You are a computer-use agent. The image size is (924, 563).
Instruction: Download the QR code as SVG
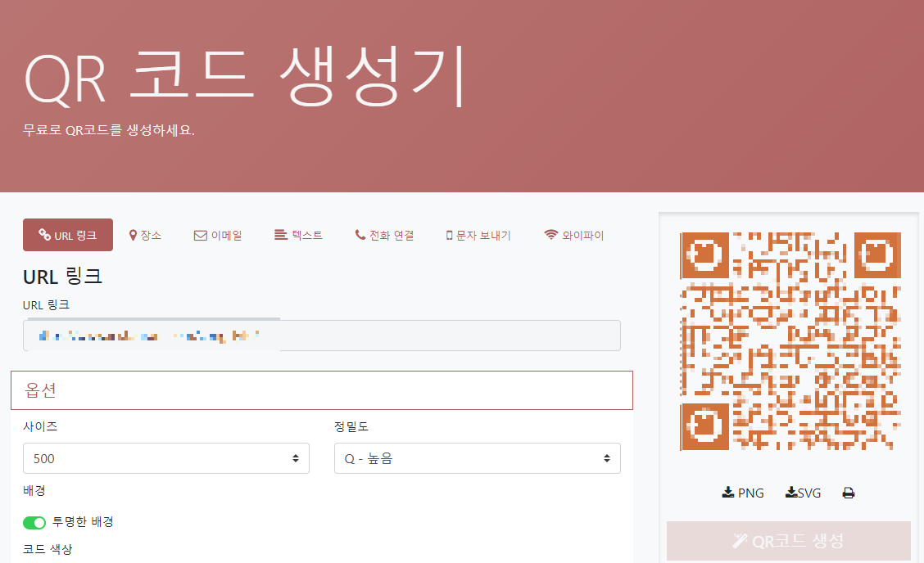pos(804,493)
